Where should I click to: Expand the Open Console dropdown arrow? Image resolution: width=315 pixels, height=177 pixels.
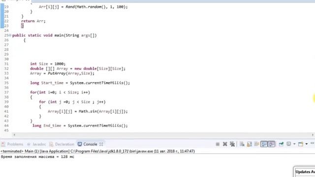(307, 144)
